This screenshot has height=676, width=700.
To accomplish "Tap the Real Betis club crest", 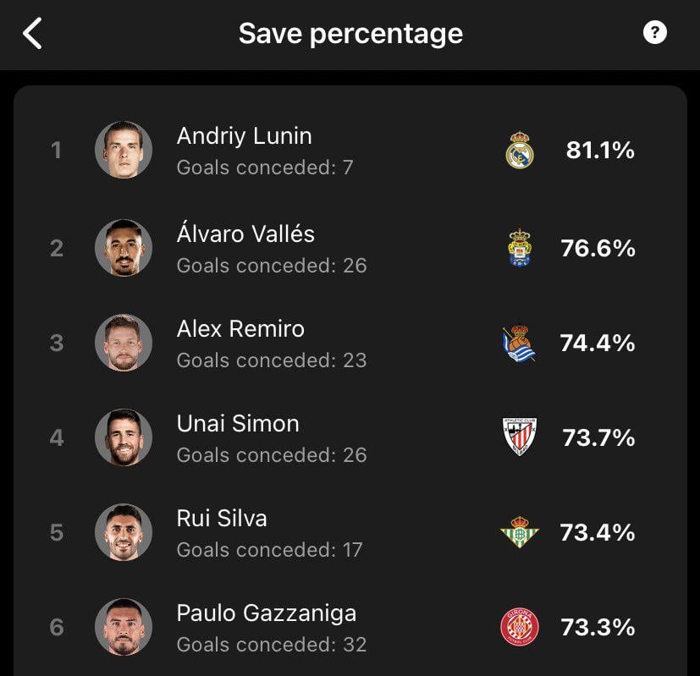I will click(519, 533).
